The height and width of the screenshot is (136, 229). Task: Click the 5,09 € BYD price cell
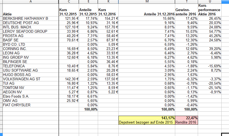(108, 44)
